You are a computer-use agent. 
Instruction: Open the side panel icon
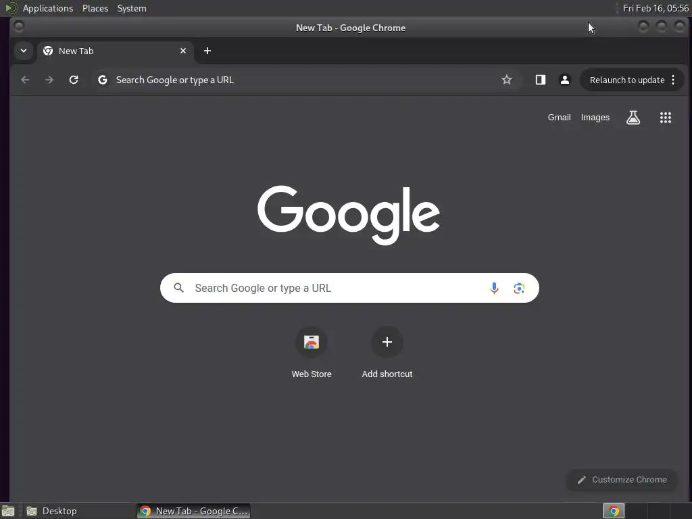540,80
